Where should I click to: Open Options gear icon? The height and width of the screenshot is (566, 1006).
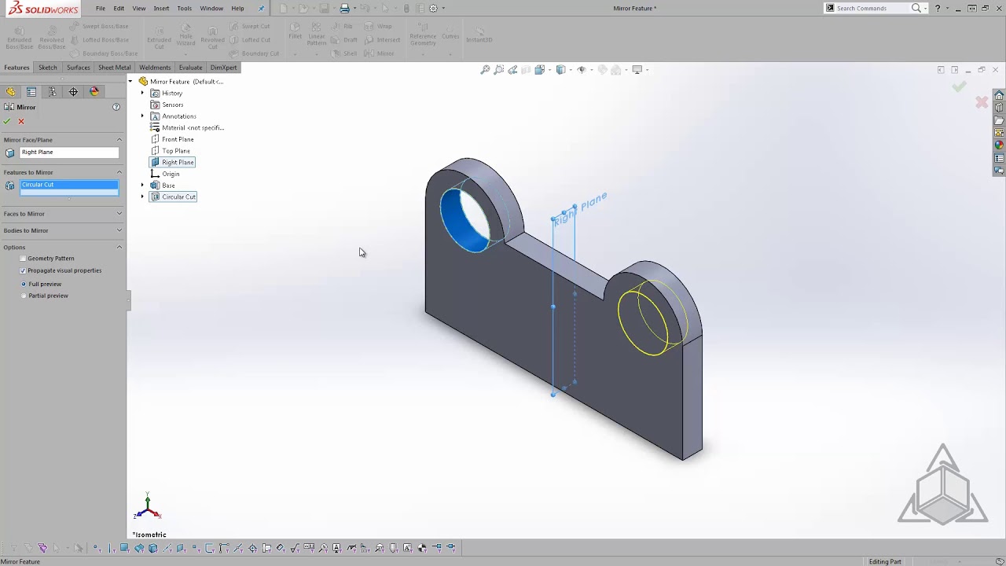(433, 9)
